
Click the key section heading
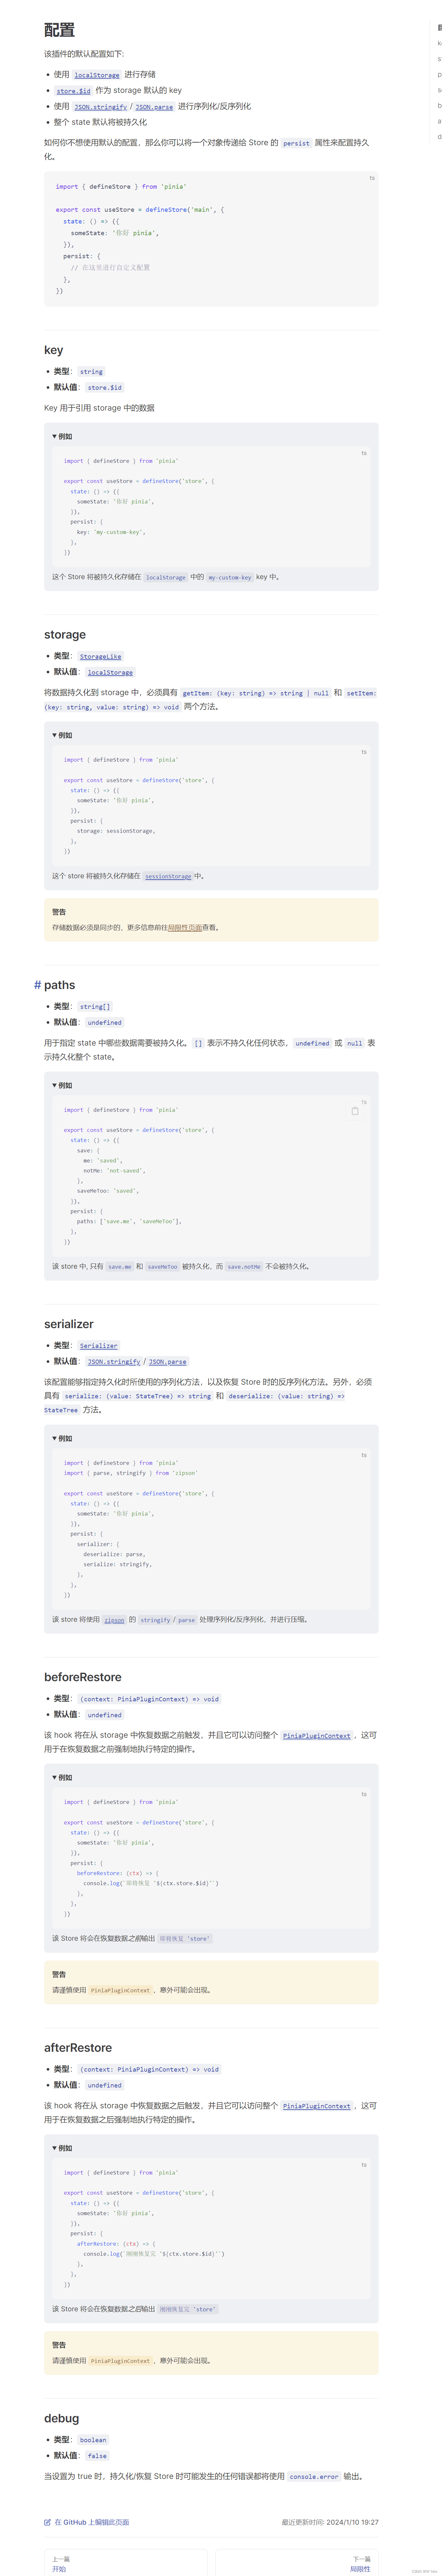click(54, 350)
